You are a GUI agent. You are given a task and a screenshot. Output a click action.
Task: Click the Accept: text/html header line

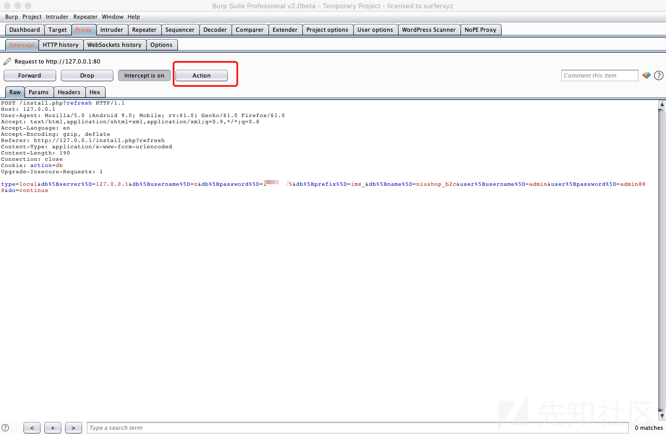(x=130, y=122)
